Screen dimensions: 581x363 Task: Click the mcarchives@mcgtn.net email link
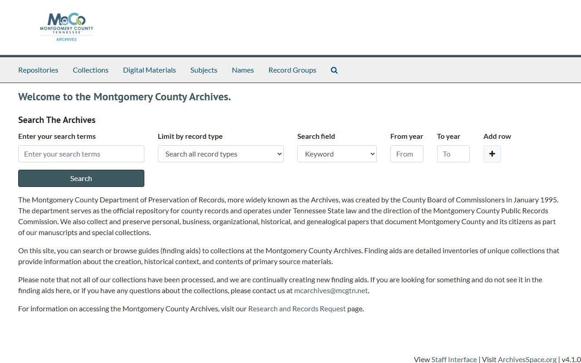(x=331, y=291)
